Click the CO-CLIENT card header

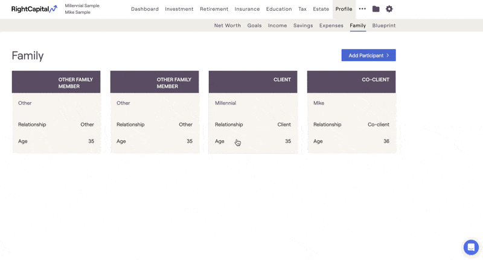(x=351, y=82)
